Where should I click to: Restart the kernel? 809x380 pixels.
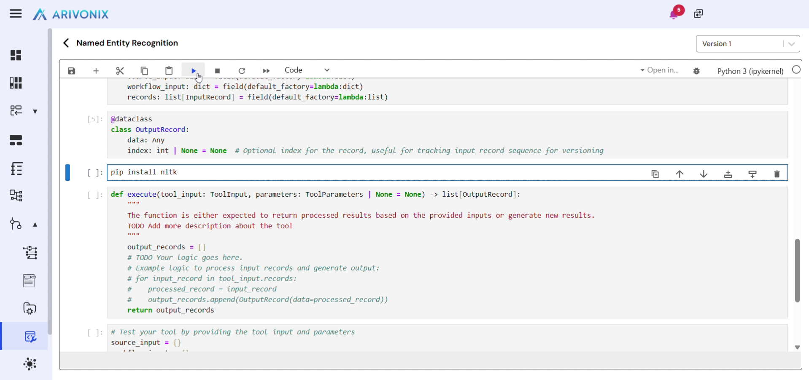coord(242,71)
